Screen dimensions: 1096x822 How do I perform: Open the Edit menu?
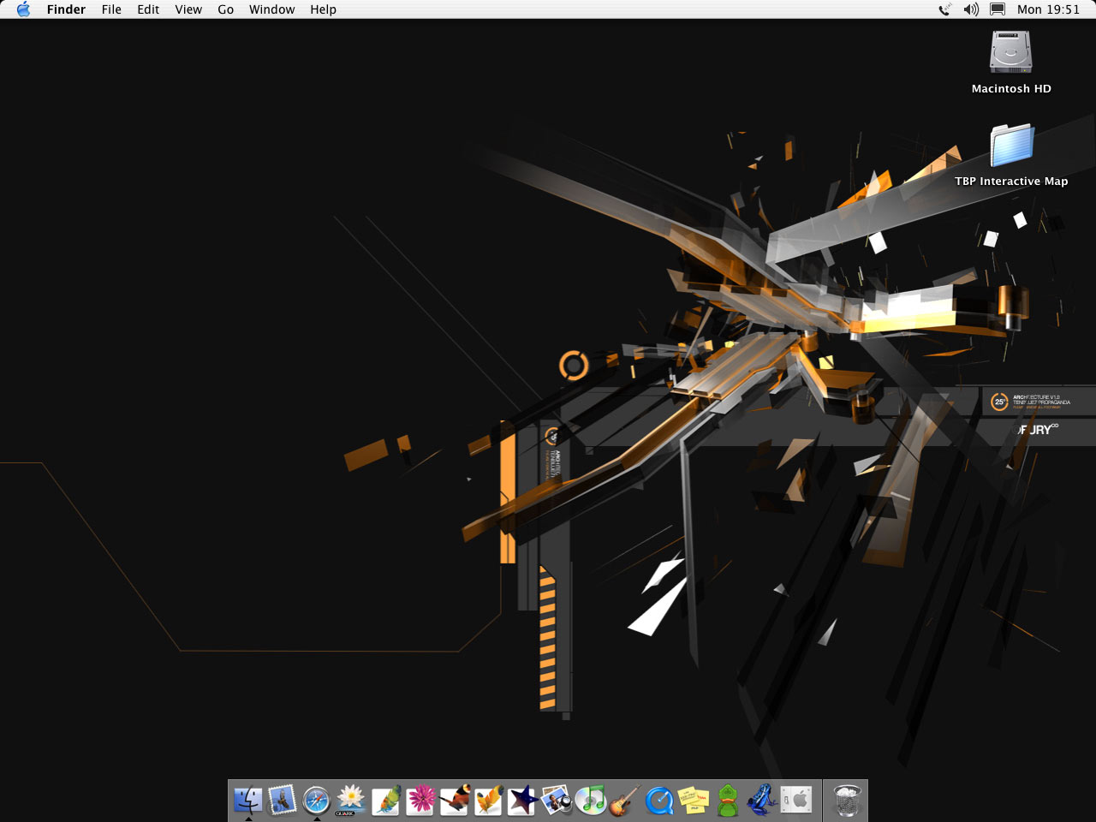tap(148, 9)
